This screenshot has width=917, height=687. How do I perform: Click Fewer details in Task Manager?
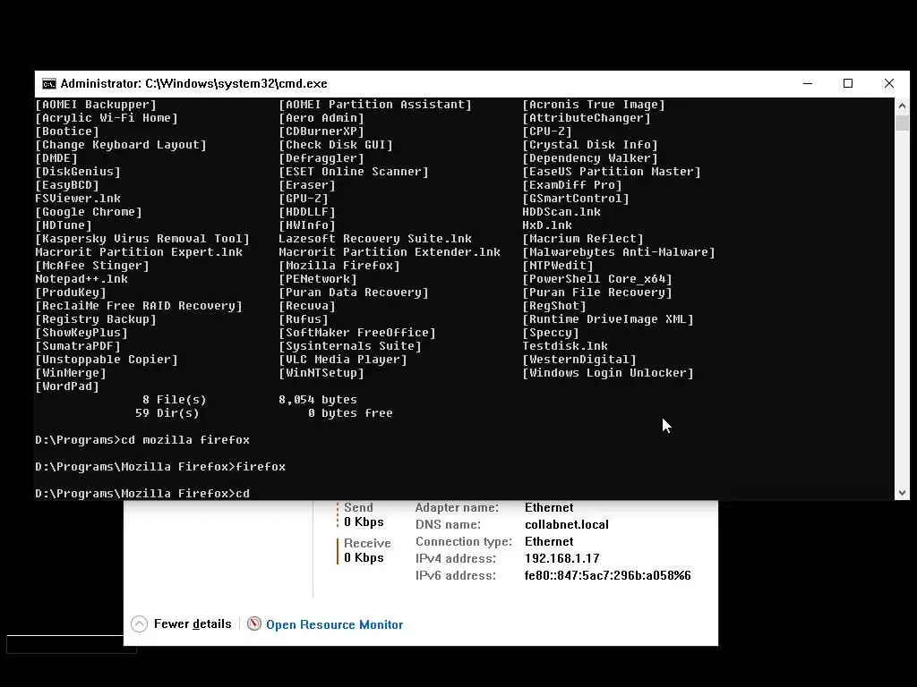click(193, 623)
